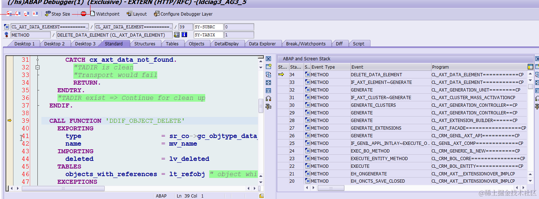Click the SY-TABIX variable name field
The image size is (539, 199).
point(208,35)
